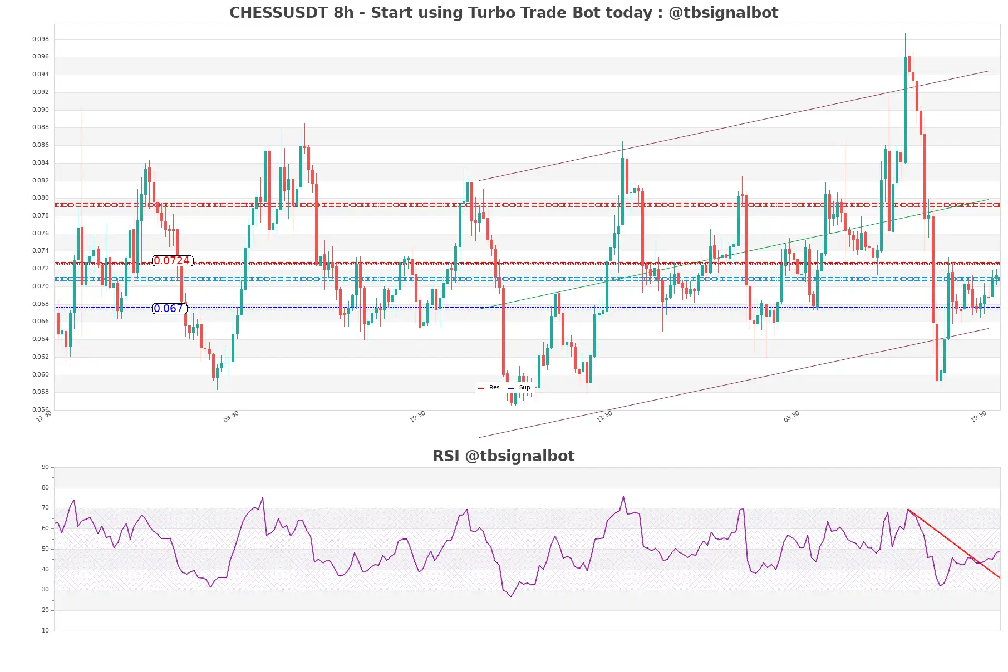Click the Res legend text
The height and width of the screenshot is (672, 1008).
point(494,388)
